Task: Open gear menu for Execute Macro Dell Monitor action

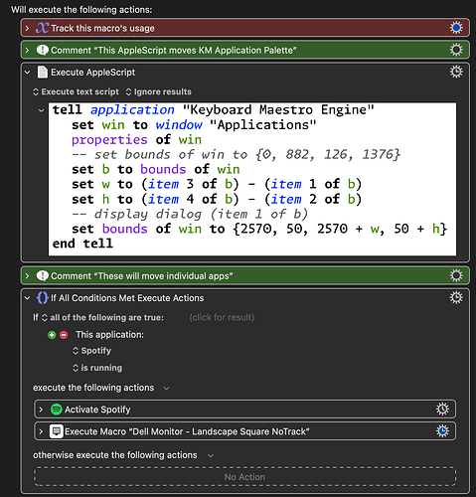Action: point(442,431)
